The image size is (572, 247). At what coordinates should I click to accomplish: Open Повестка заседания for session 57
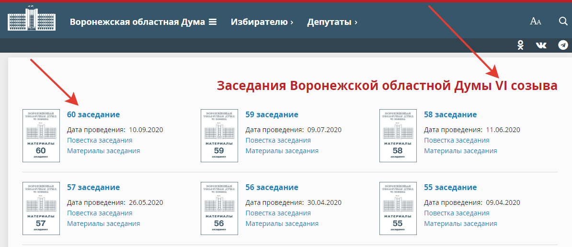coord(100,213)
